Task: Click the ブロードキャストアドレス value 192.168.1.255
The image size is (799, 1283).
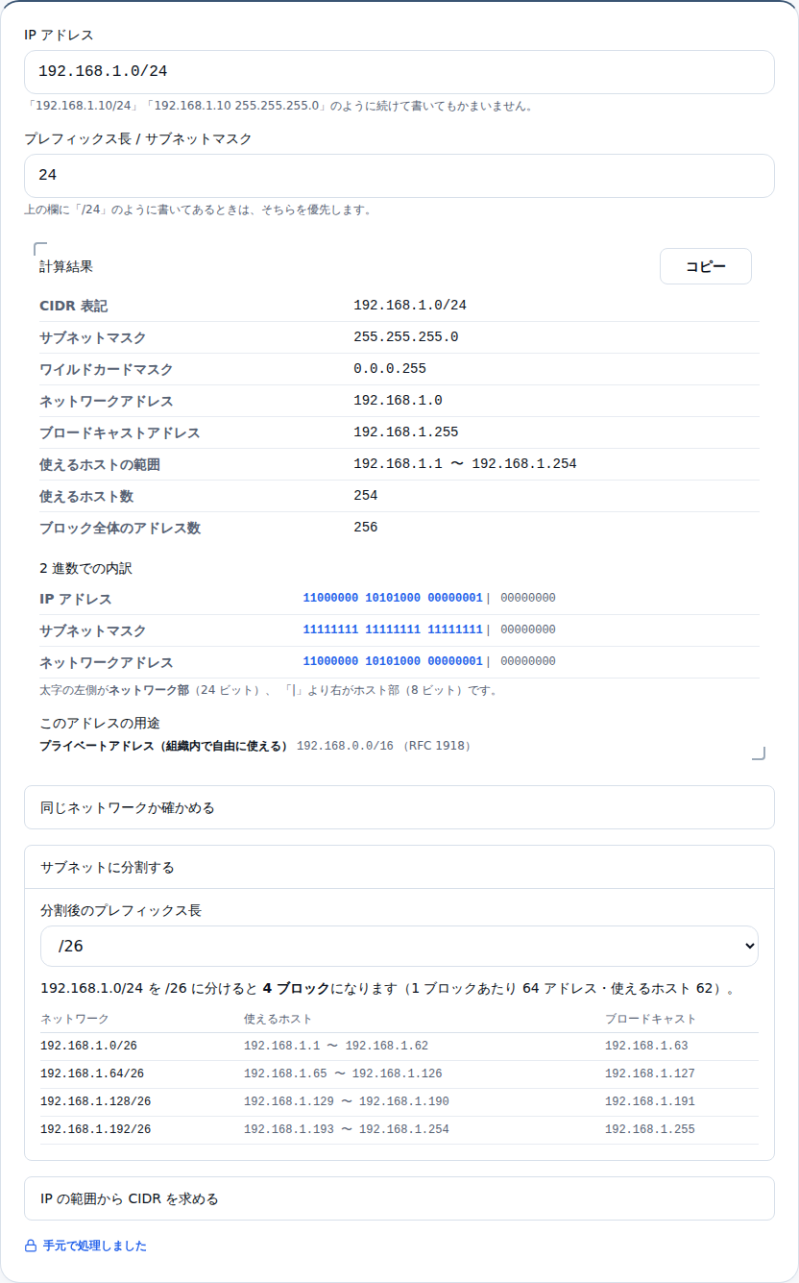Action: coord(406,432)
